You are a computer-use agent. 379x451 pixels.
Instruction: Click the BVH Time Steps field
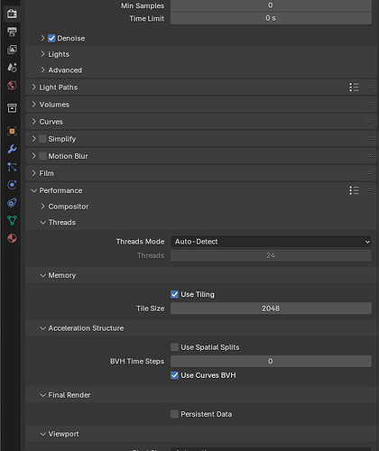(x=271, y=361)
